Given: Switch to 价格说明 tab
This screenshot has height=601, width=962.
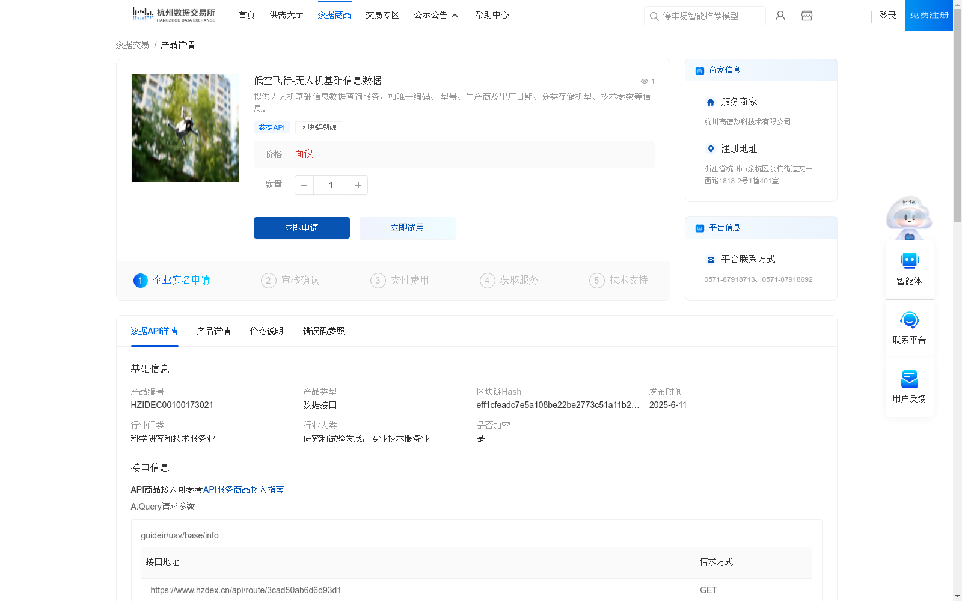Looking at the screenshot, I should click(266, 331).
